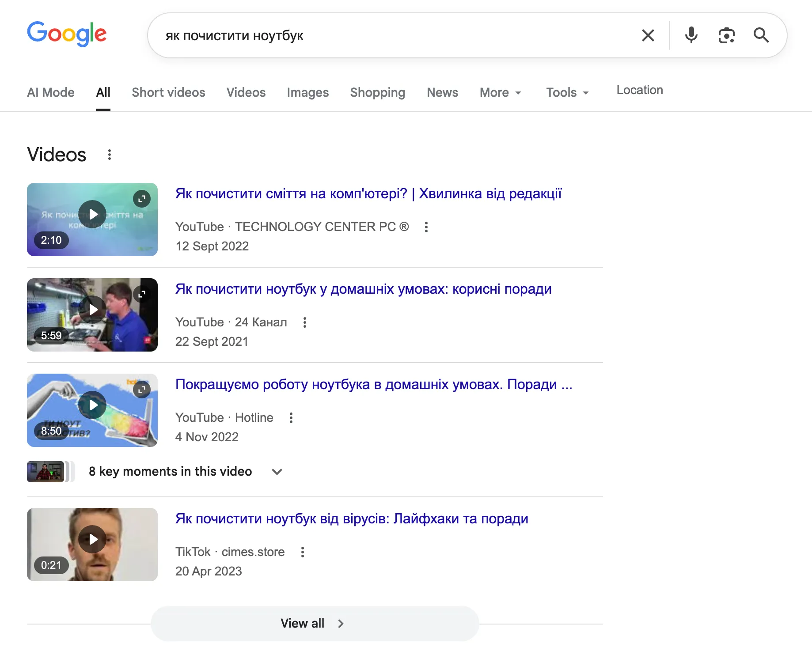The image size is (812, 651).
Task: Open the Tools dropdown
Action: (567, 92)
